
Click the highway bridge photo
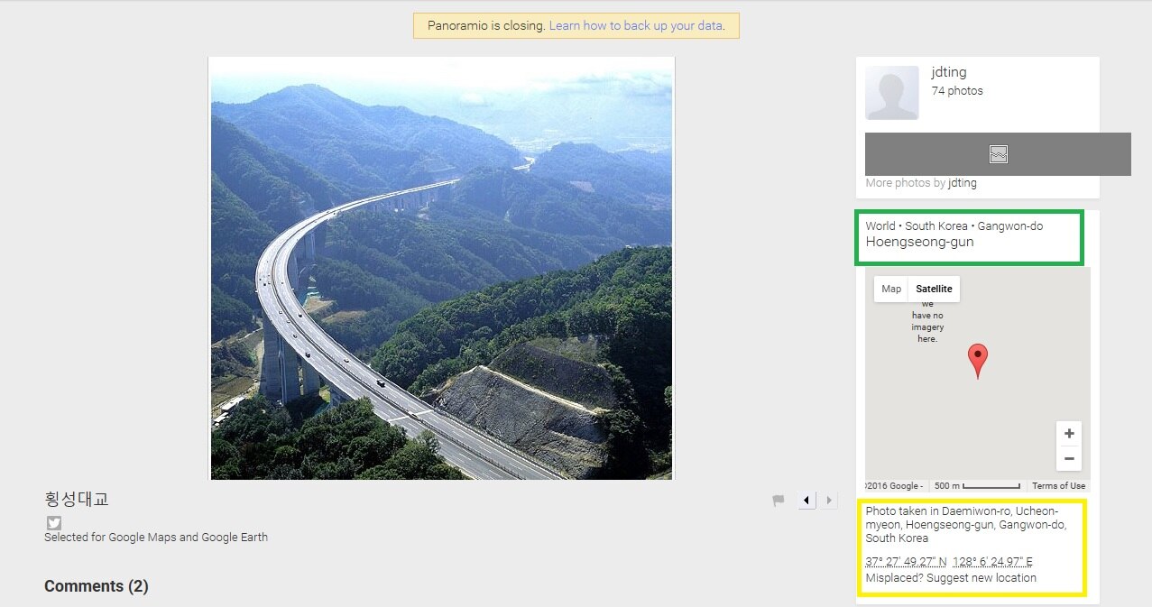[441, 268]
